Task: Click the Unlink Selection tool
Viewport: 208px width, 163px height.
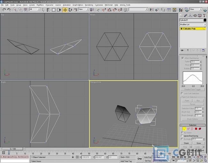Action: coord(20,10)
